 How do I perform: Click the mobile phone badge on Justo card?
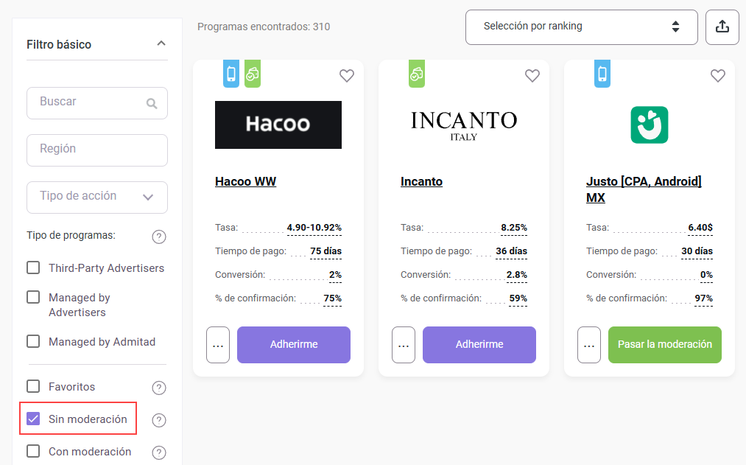click(x=602, y=73)
